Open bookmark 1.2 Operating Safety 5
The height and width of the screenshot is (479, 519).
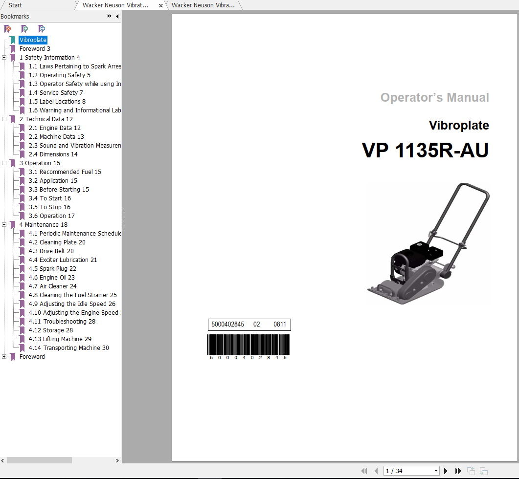(60, 75)
